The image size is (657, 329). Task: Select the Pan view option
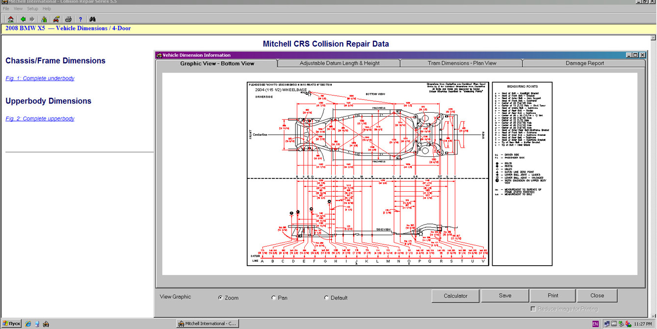point(274,298)
